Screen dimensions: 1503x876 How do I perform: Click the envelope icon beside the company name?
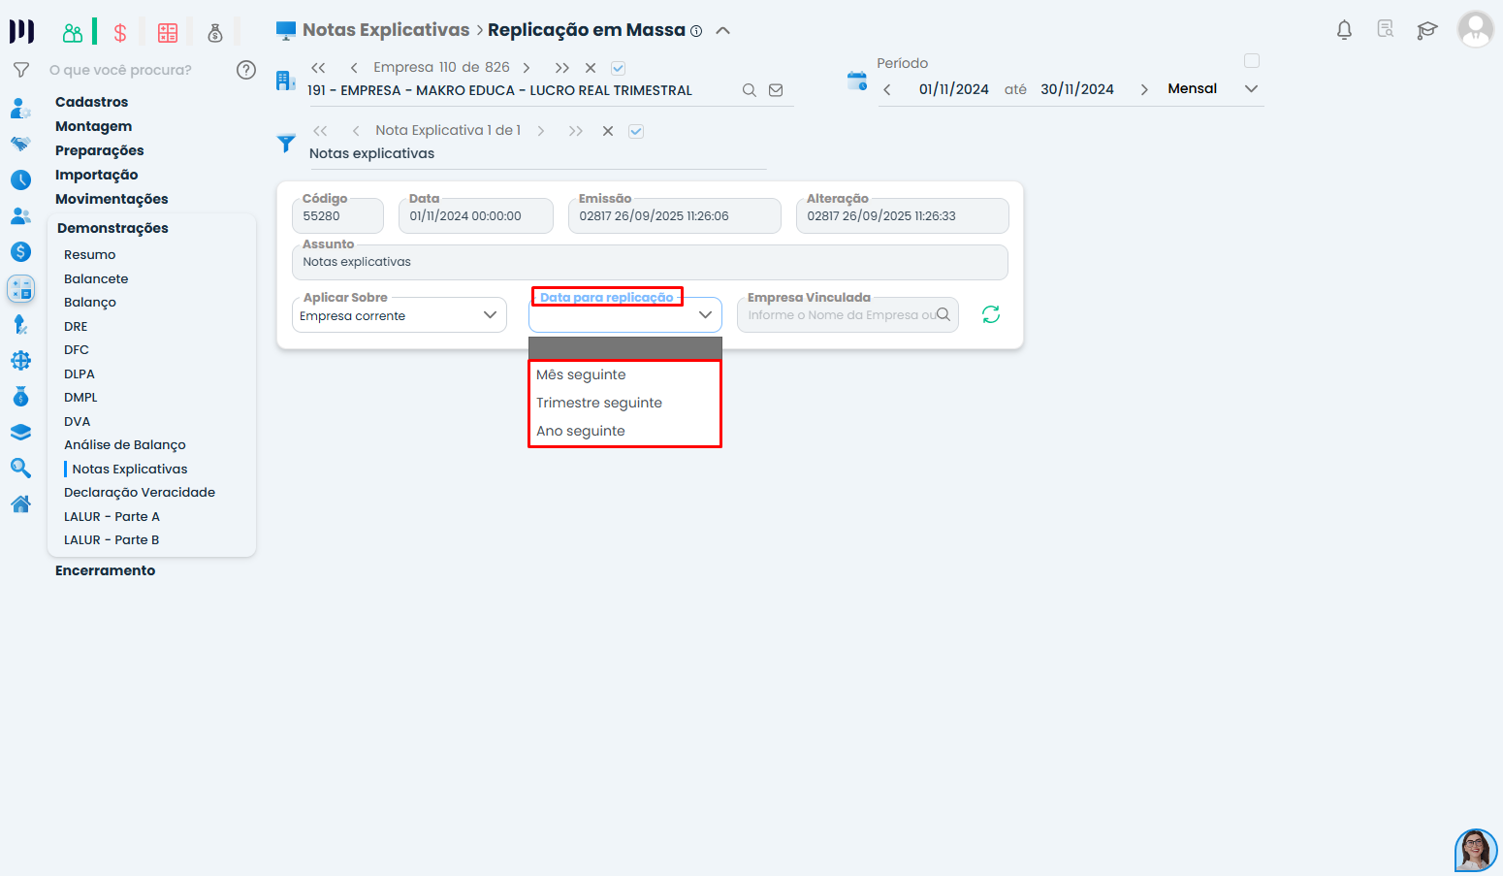[776, 90]
